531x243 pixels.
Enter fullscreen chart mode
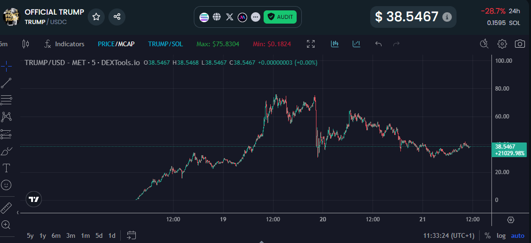(311, 44)
